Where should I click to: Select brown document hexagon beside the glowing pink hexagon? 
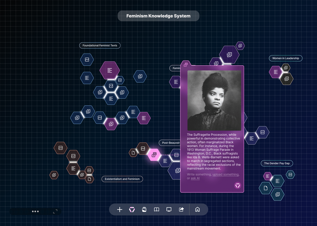point(133,152)
